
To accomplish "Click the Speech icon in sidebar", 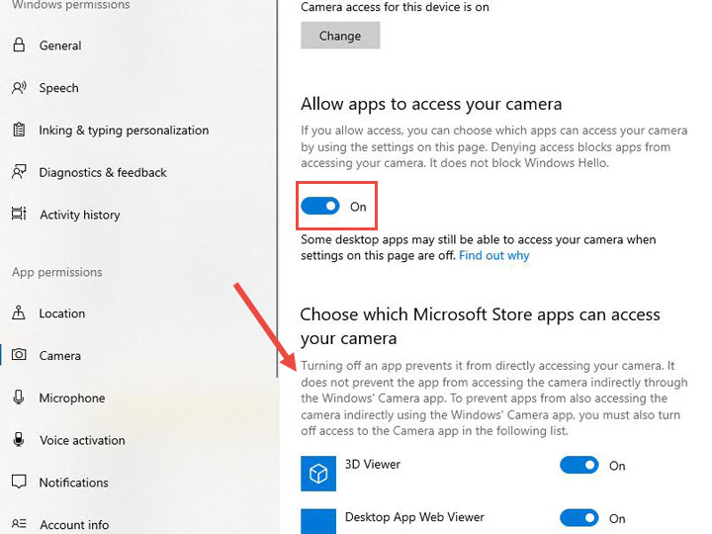I will point(19,88).
